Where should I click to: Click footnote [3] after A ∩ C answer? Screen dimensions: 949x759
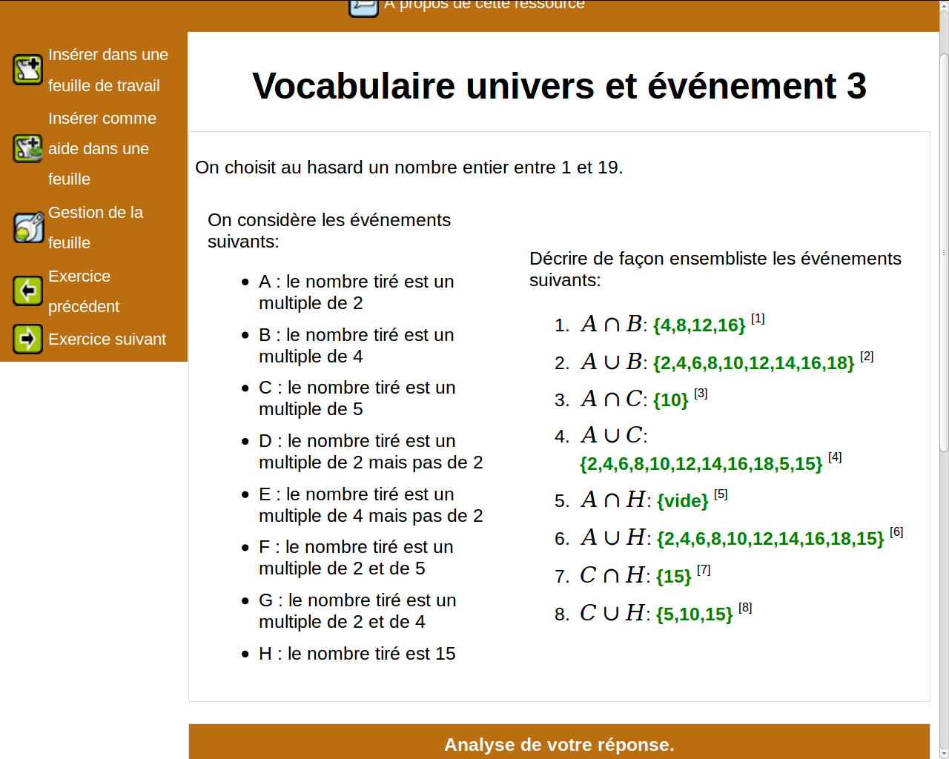tap(701, 393)
